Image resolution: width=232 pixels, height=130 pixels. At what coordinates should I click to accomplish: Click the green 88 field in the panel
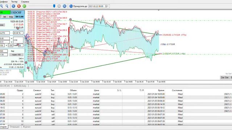pos(5,13)
